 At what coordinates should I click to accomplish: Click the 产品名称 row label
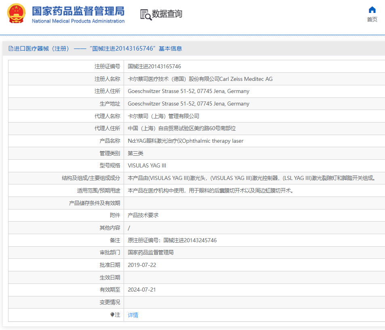[110, 141]
